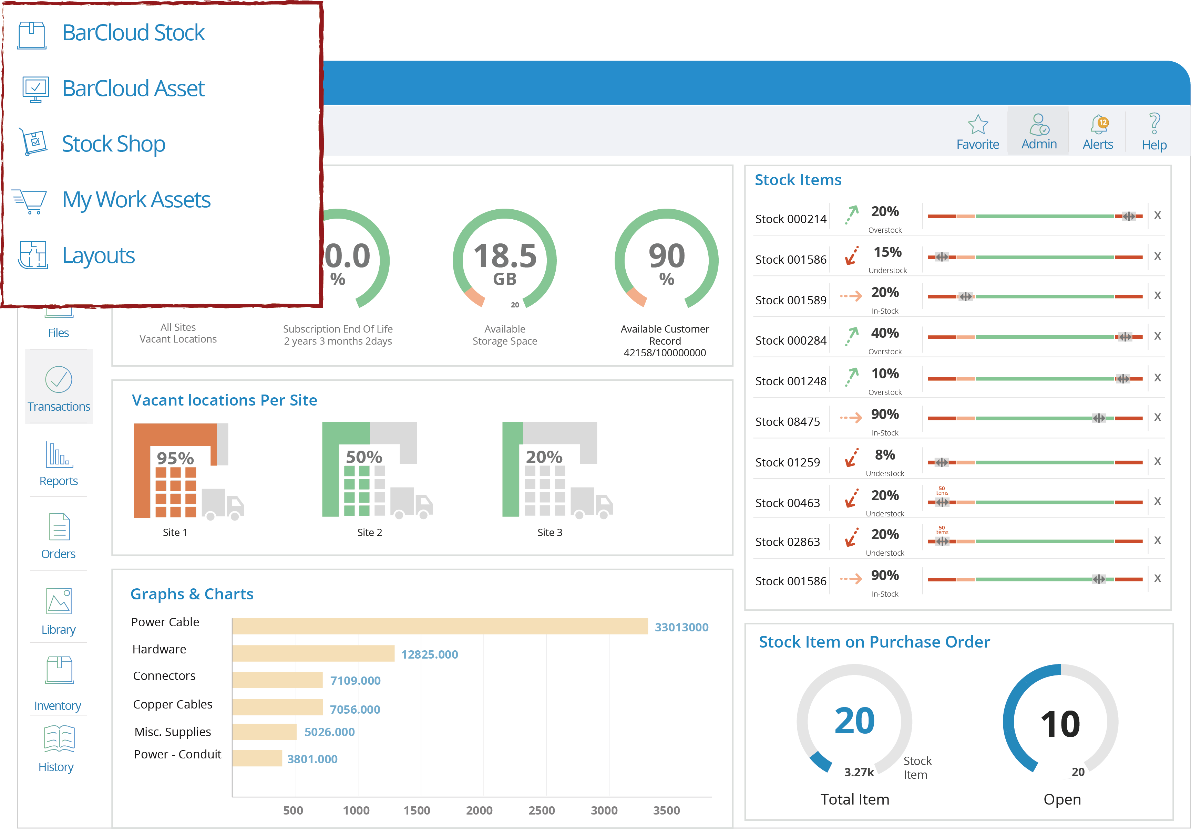This screenshot has width=1191, height=829.
Task: Click the Admin user icon
Action: [1038, 124]
